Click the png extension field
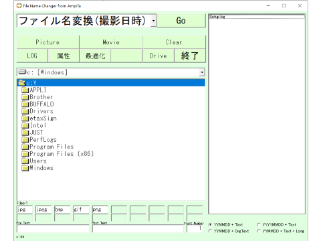 100,210
